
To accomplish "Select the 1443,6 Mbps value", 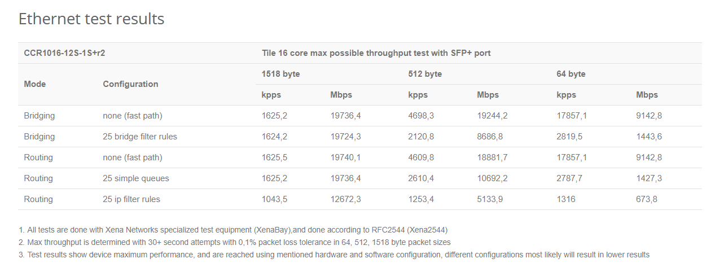I will (x=649, y=137).
